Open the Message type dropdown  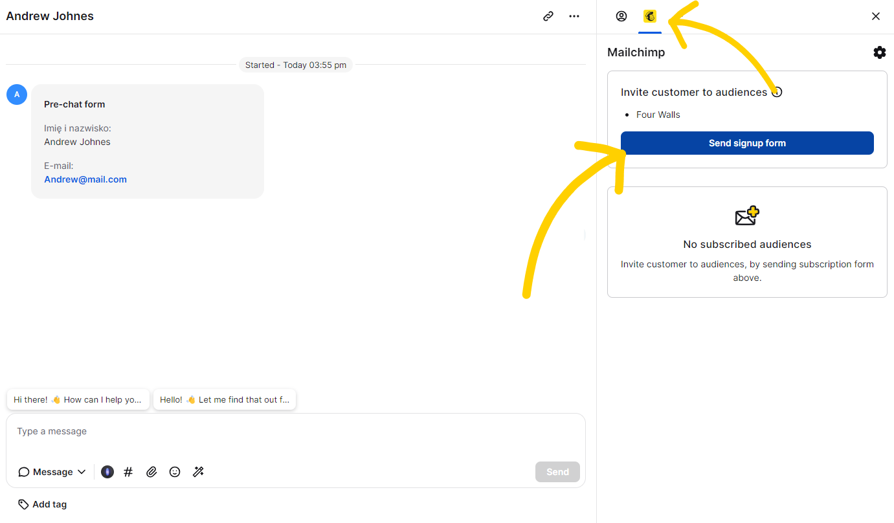(52, 472)
